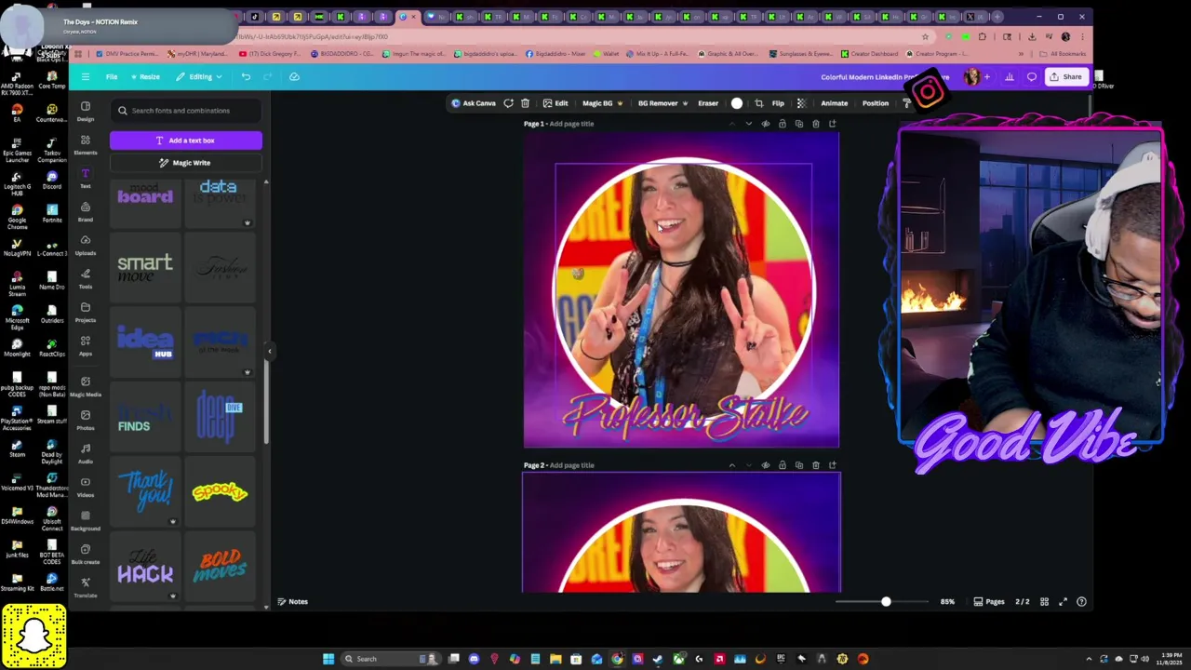
Task: Open the Audio sidebar panel
Action: [x=86, y=453]
